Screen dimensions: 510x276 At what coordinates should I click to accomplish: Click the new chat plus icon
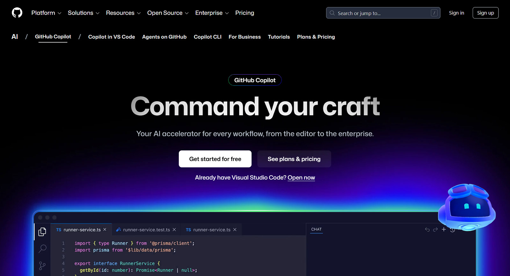(x=444, y=229)
